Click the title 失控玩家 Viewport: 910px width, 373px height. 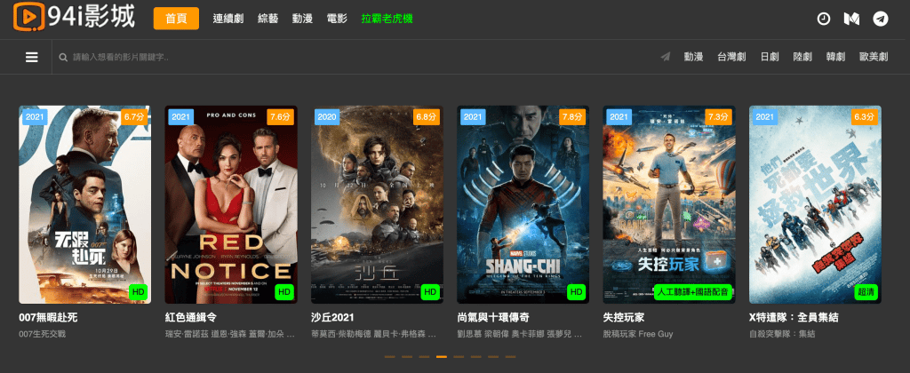(624, 318)
